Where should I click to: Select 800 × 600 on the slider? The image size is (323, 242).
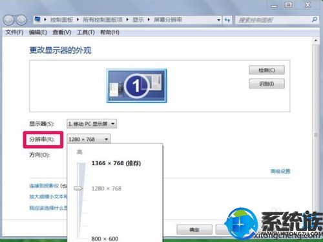105,239
